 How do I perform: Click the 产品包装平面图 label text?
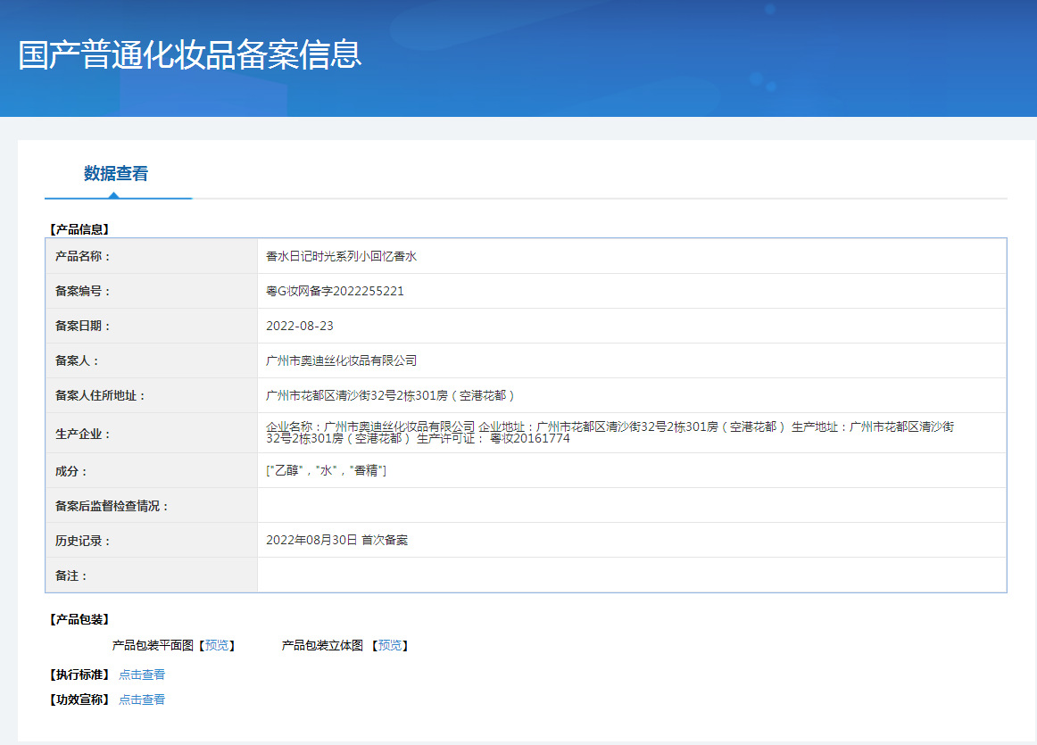(153, 645)
